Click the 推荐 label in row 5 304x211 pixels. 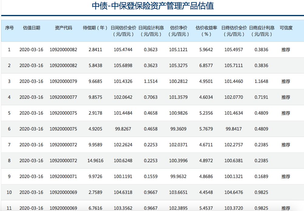tap(286, 113)
